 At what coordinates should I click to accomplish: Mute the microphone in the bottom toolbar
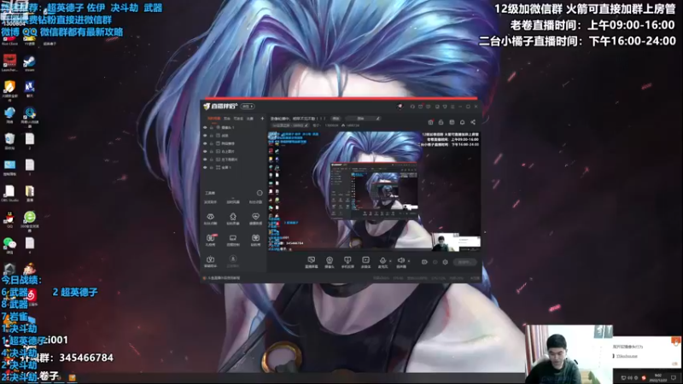(x=382, y=263)
